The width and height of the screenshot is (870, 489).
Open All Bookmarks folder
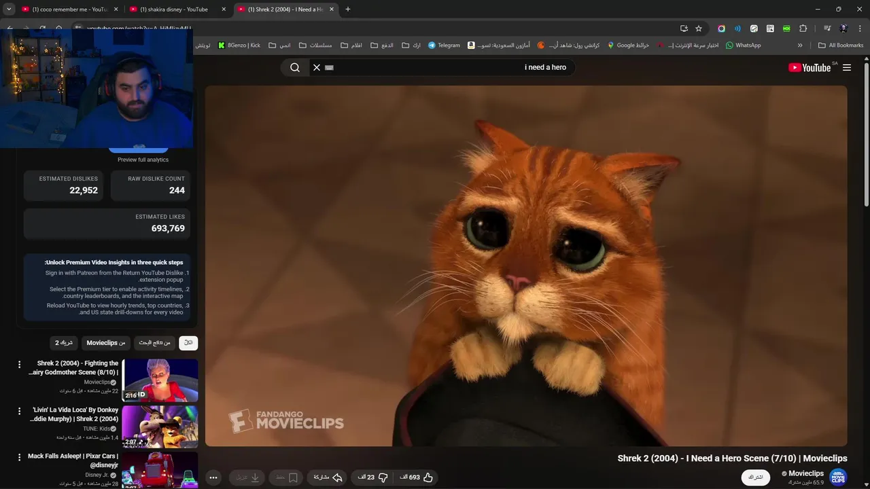(x=841, y=46)
